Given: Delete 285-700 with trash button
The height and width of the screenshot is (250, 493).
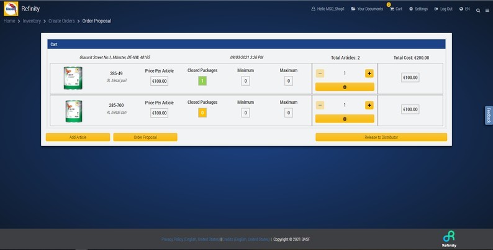Looking at the screenshot, I should pyautogui.click(x=345, y=119).
